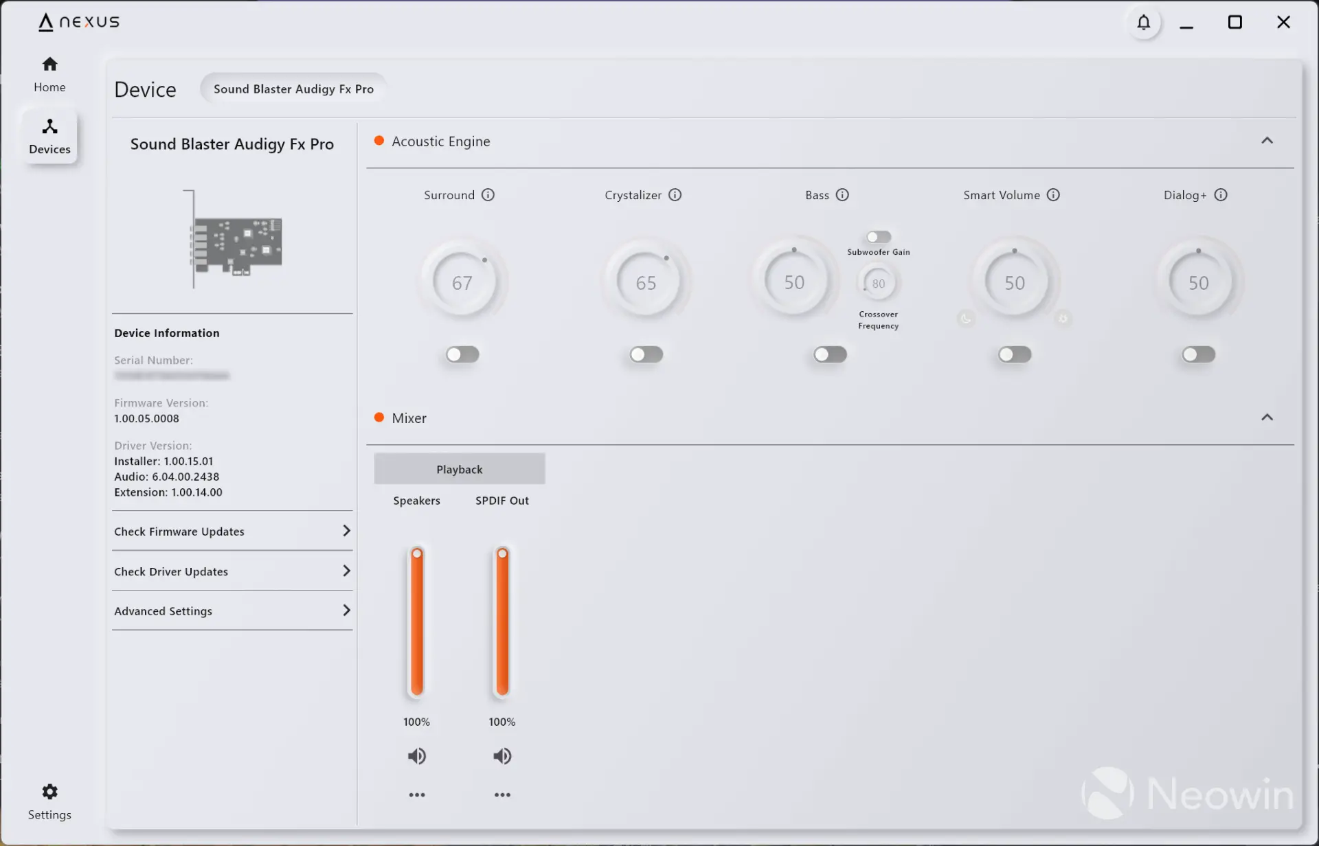Viewport: 1319px width, 846px height.
Task: Go to the Home page
Action: pos(49,73)
